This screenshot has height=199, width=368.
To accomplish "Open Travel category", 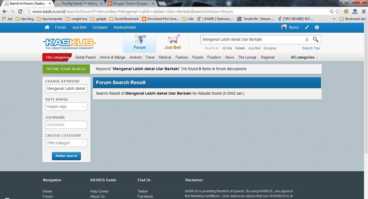I will [150, 57].
